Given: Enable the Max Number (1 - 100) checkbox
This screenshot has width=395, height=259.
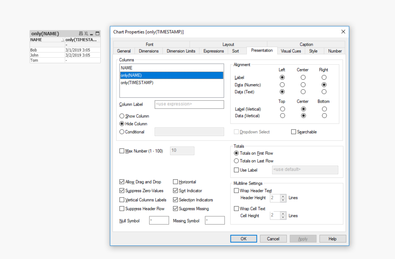Looking at the screenshot, I should click(x=122, y=151).
